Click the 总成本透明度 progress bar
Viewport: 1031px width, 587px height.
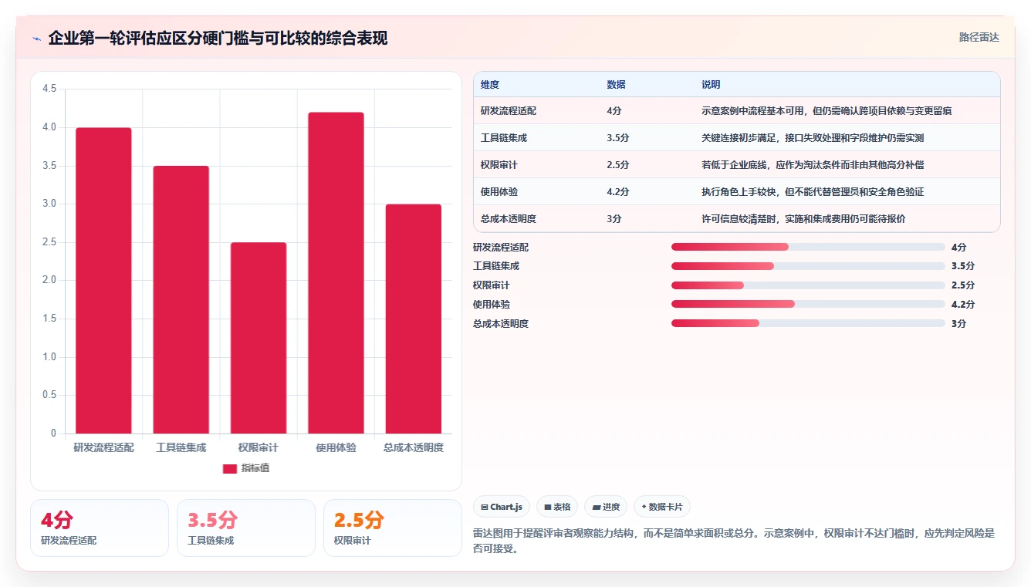pos(808,323)
